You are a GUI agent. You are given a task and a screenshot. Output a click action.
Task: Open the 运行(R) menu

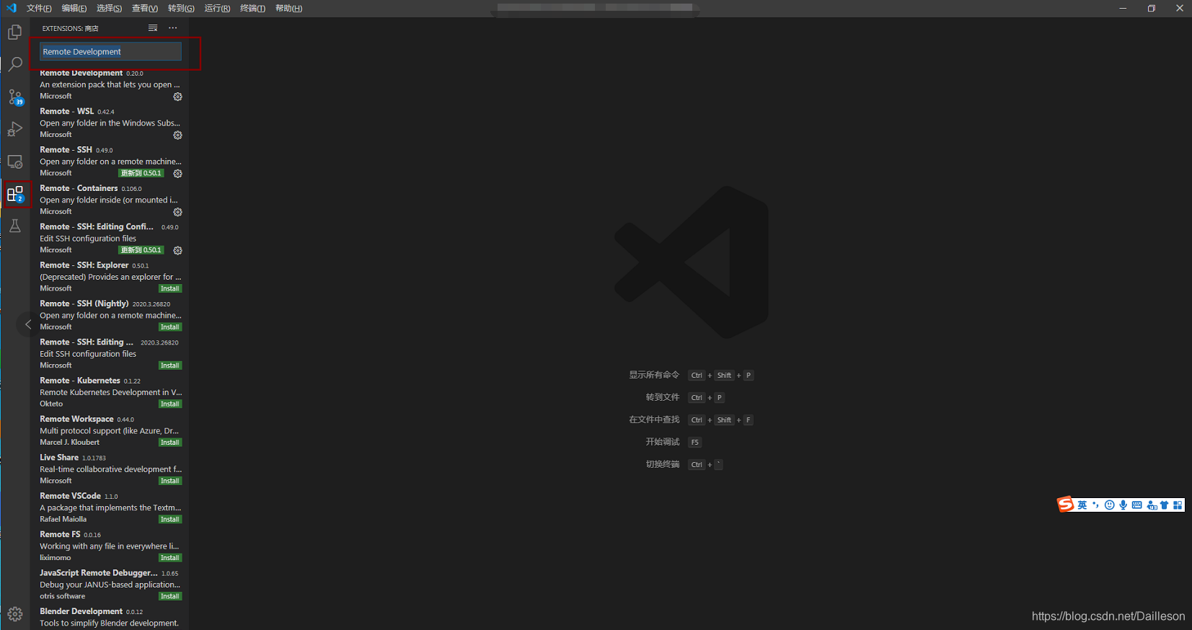tap(217, 9)
